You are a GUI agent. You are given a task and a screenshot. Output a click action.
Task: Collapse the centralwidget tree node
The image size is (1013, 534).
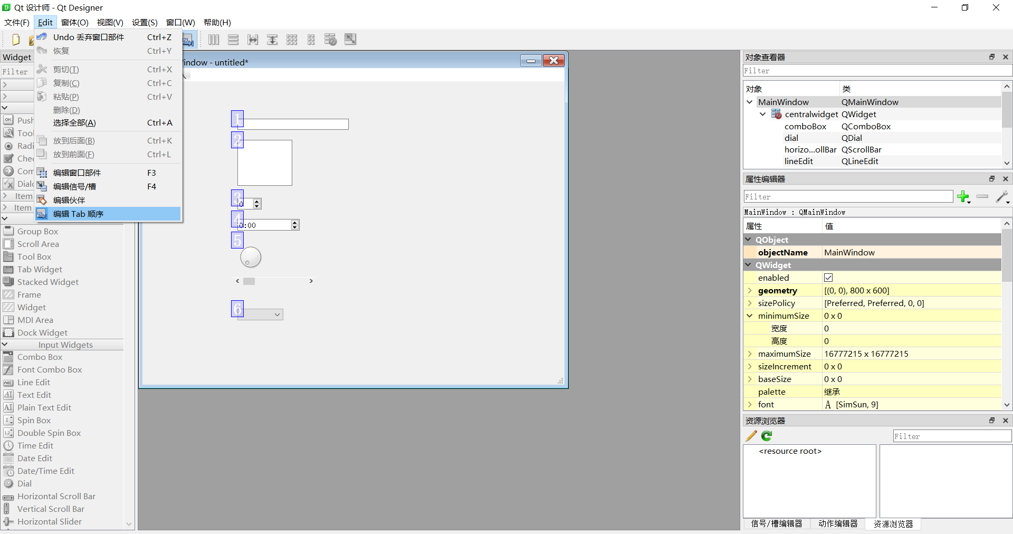click(763, 114)
